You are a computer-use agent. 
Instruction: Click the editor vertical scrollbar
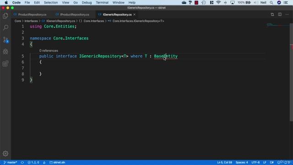[291, 72]
